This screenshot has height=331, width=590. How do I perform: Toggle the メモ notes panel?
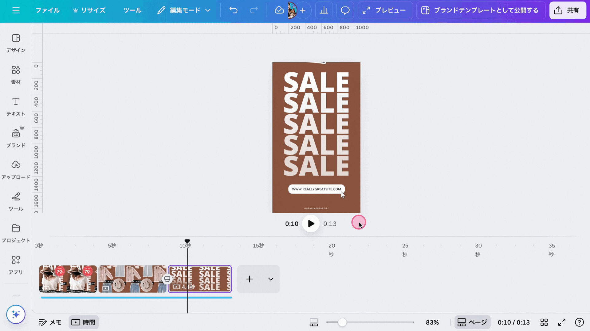pyautogui.click(x=50, y=322)
